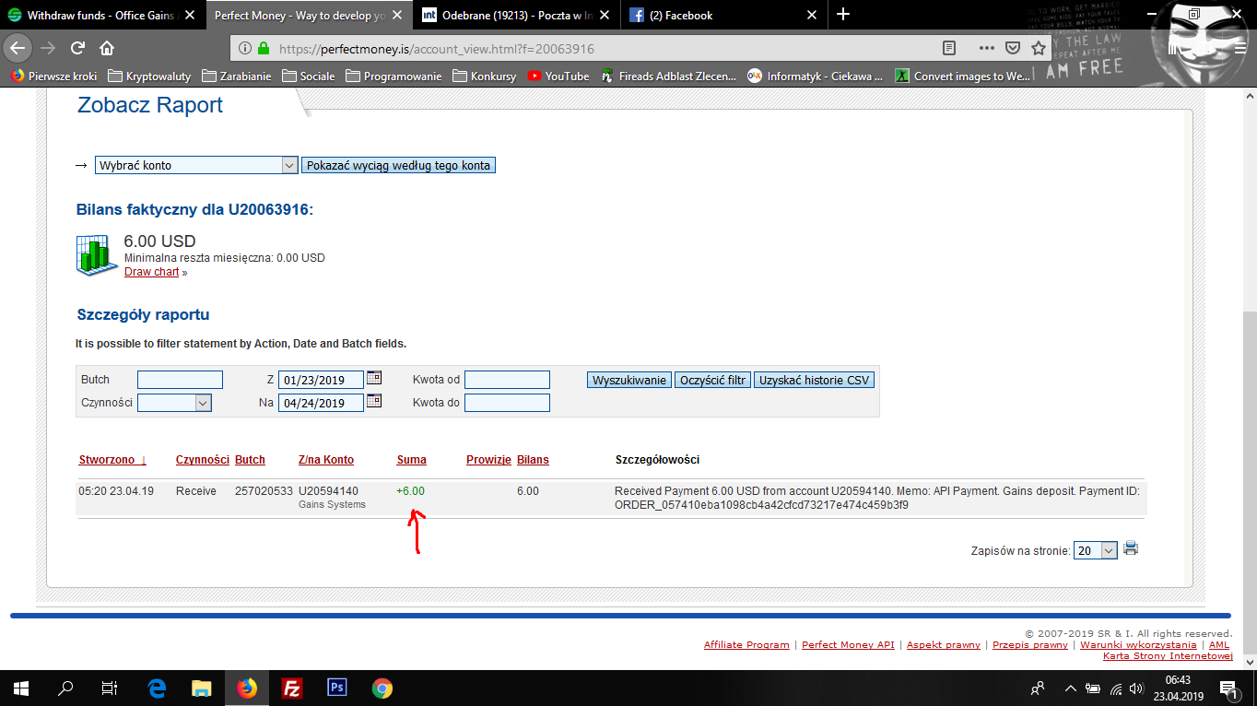Image resolution: width=1257 pixels, height=706 pixels.
Task: Show hidden system tray icons
Action: (x=1070, y=688)
